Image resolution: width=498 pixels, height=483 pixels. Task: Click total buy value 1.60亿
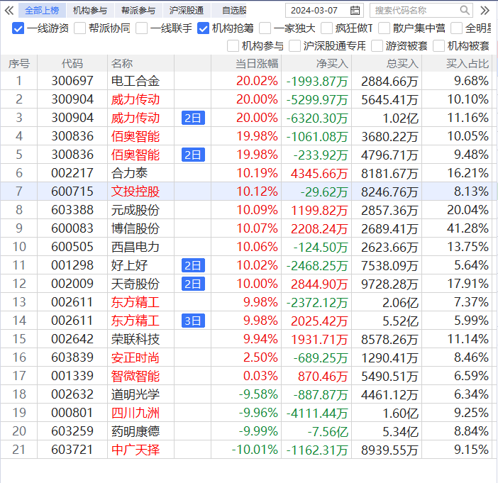pyautogui.click(x=400, y=413)
